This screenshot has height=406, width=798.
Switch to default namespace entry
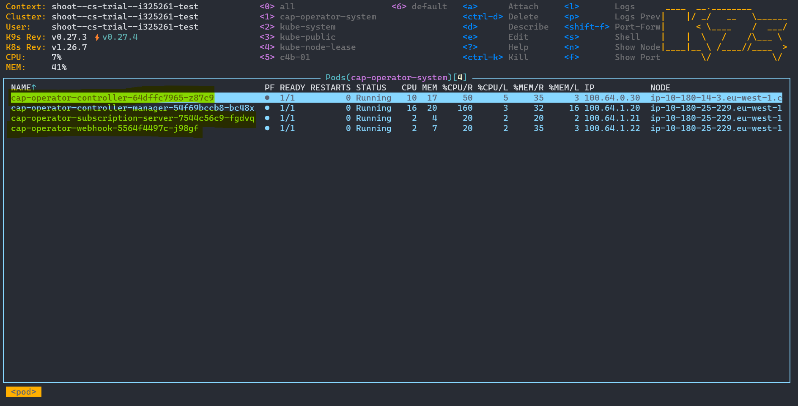pyautogui.click(x=420, y=6)
